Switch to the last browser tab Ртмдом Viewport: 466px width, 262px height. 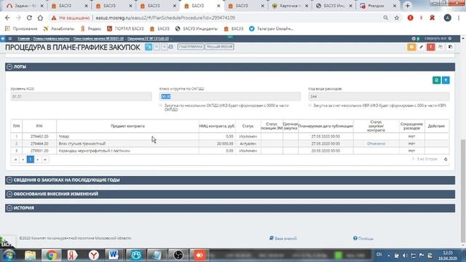tap(379, 6)
